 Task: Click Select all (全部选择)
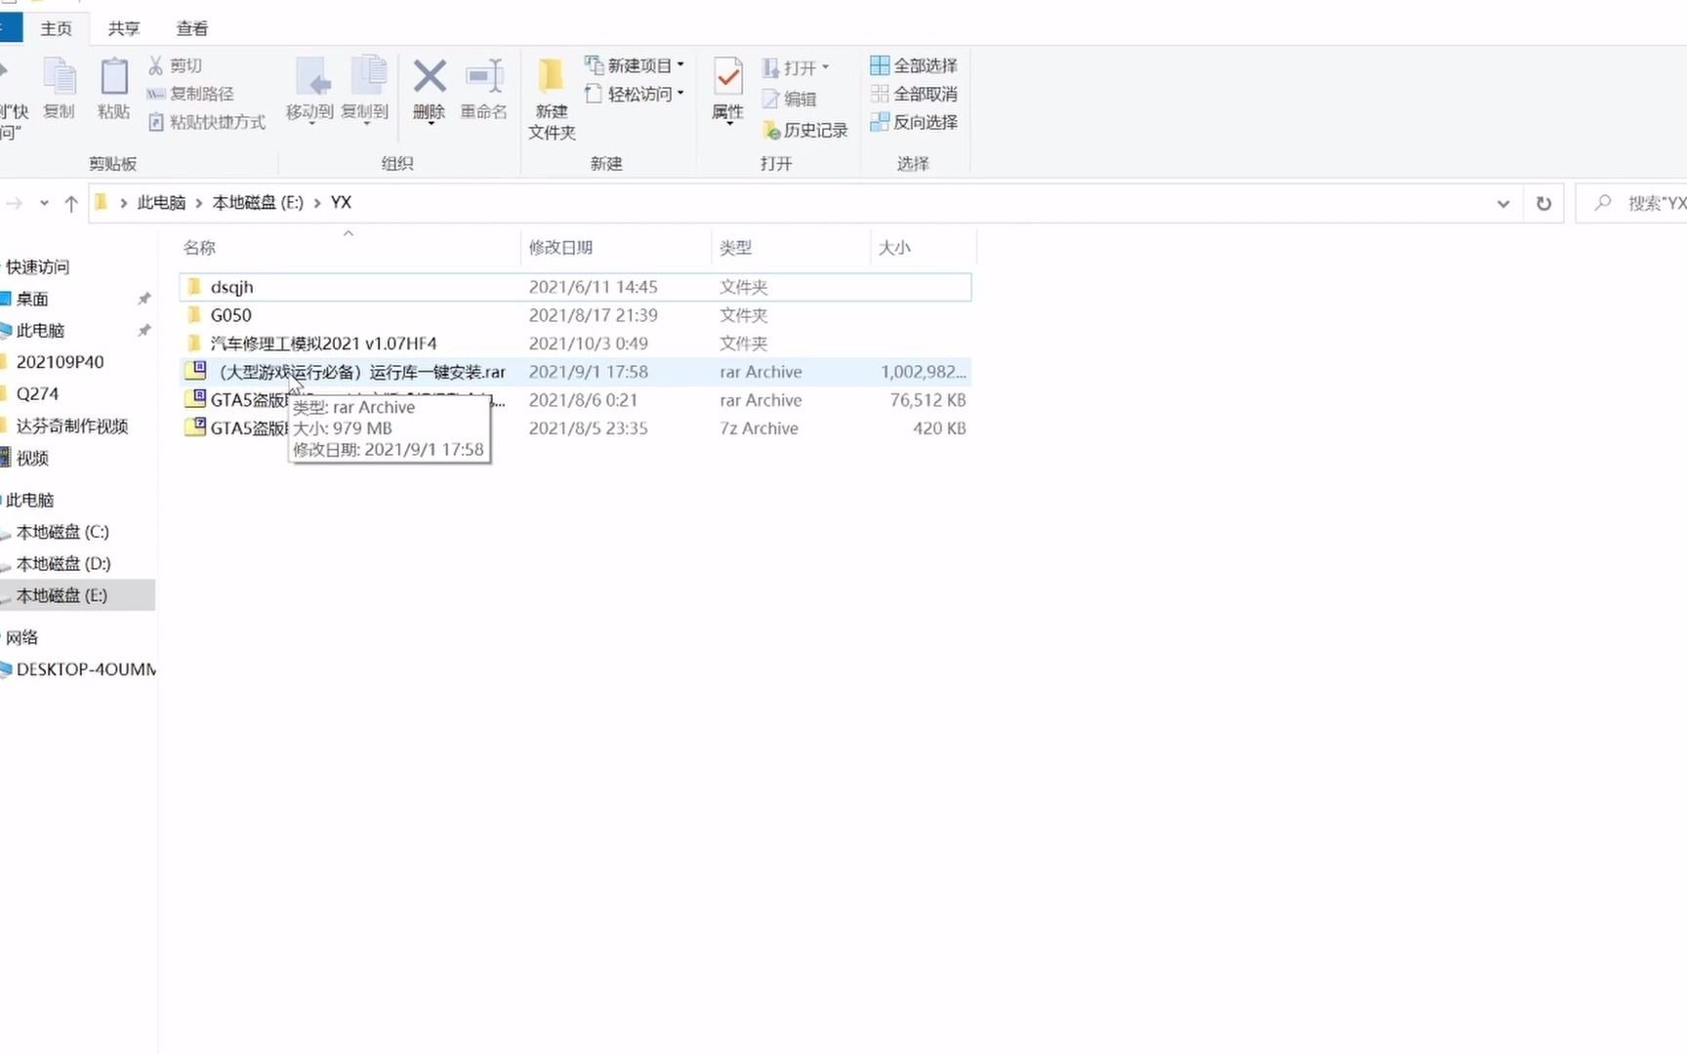(914, 65)
